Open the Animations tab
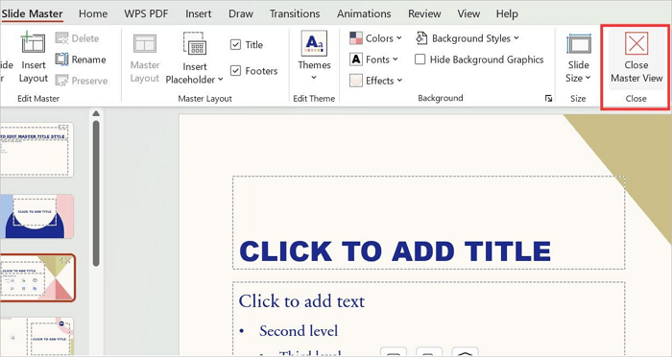Image resolution: width=672 pixels, height=357 pixels. pyautogui.click(x=364, y=13)
